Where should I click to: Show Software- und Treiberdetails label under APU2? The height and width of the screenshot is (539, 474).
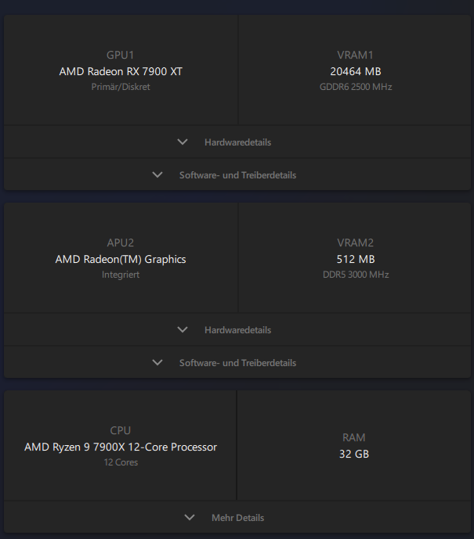237,363
